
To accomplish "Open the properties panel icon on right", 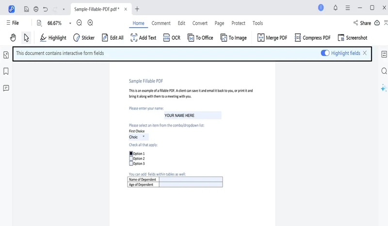I will (x=384, y=54).
